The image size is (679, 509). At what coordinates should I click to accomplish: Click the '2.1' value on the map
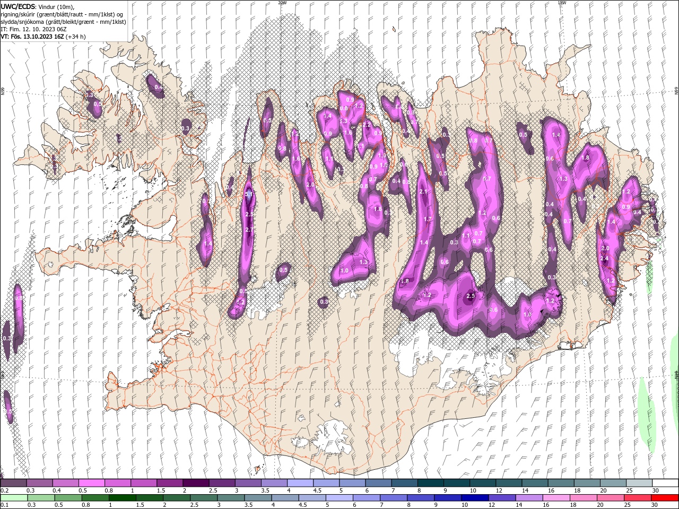coord(423,191)
